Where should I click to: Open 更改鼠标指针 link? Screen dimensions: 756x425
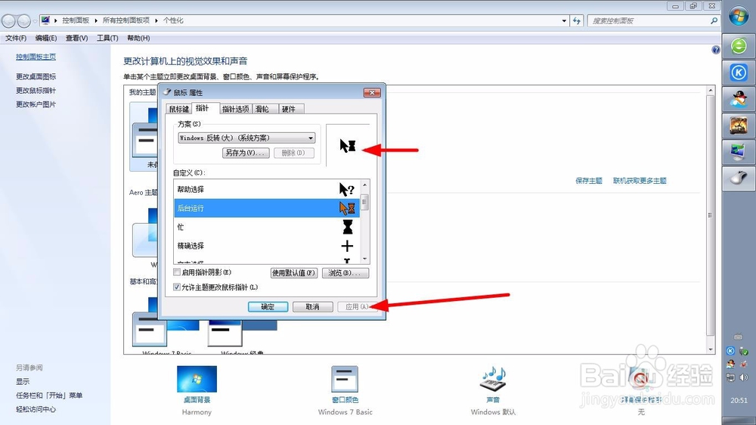[x=36, y=91]
